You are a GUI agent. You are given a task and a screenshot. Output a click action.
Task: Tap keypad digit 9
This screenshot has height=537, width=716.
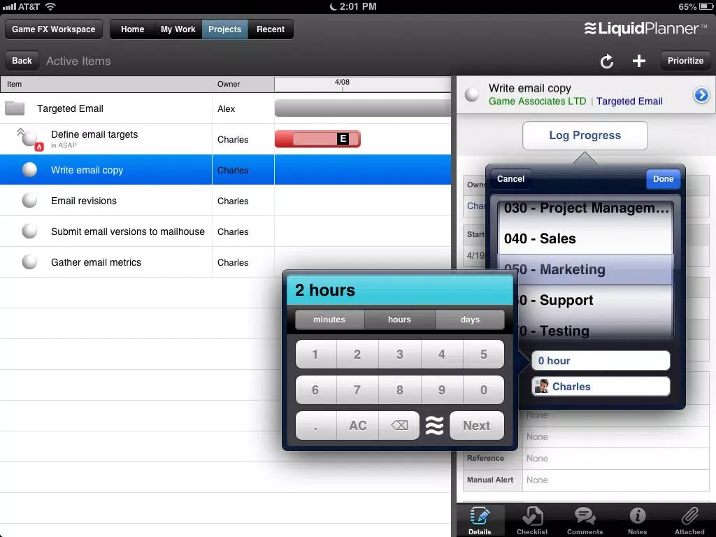coord(442,390)
